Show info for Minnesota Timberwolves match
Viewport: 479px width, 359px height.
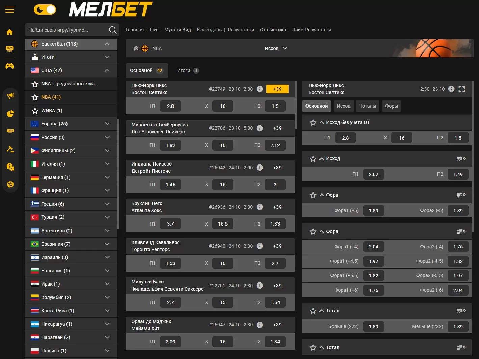coord(260,128)
